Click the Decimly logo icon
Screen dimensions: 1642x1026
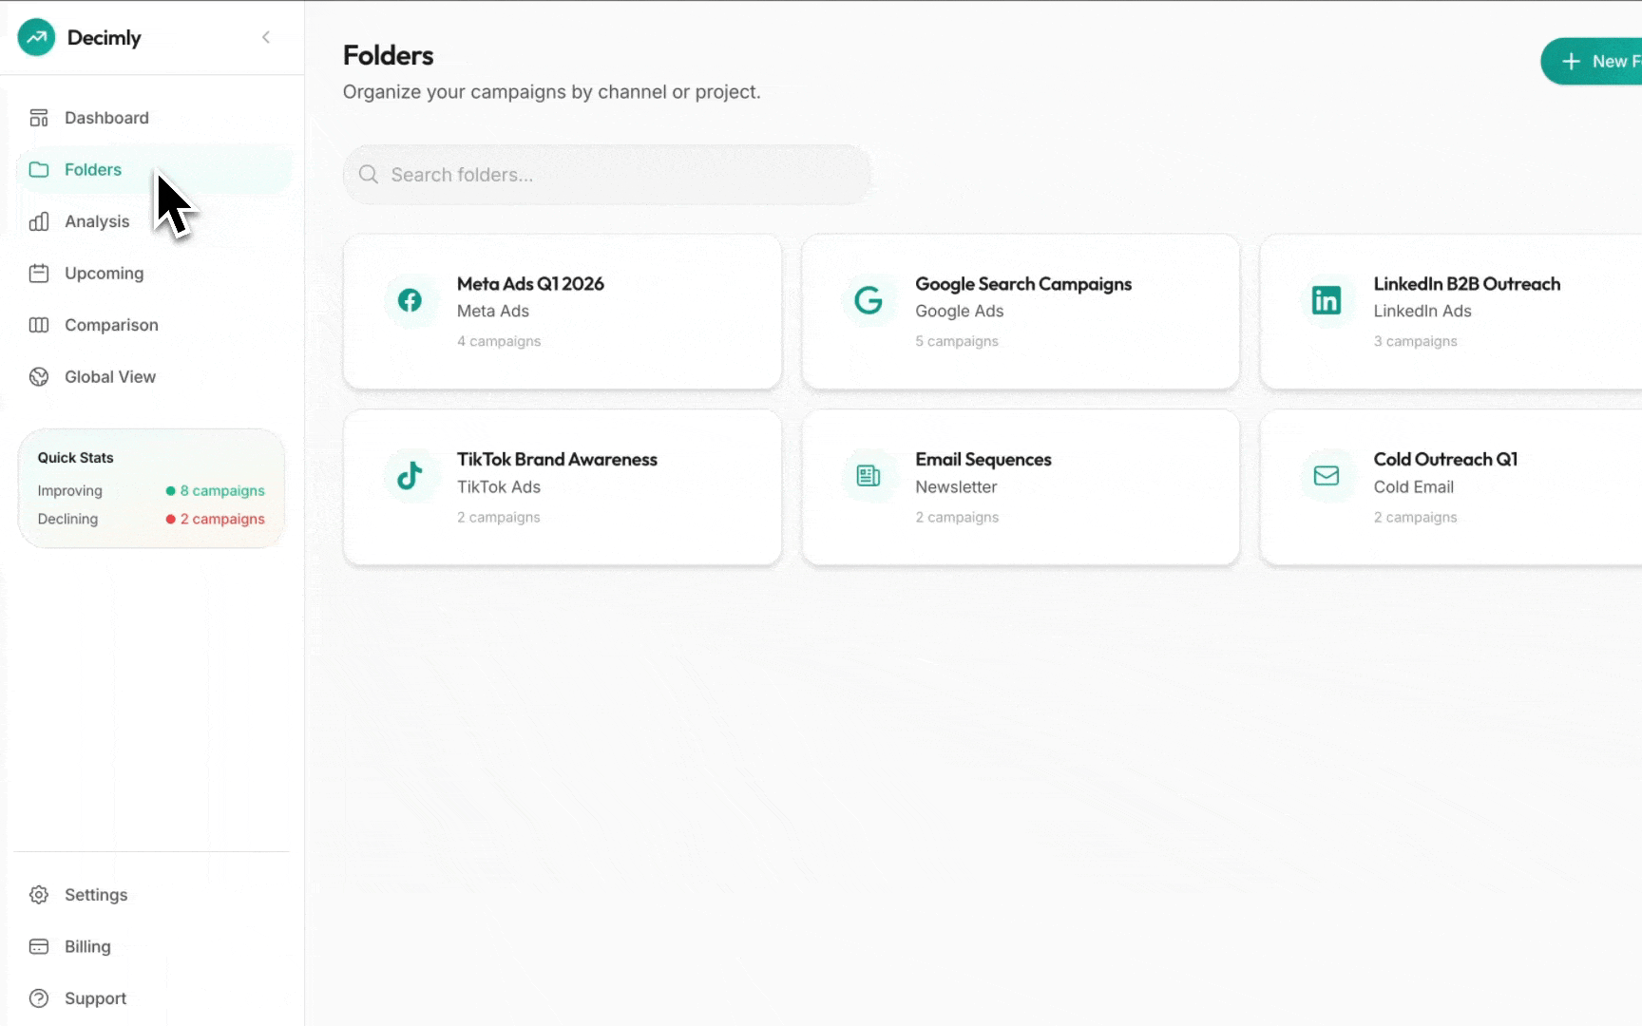36,38
